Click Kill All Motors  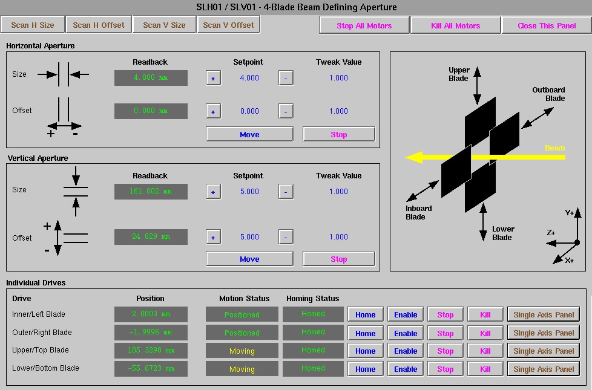[456, 25]
